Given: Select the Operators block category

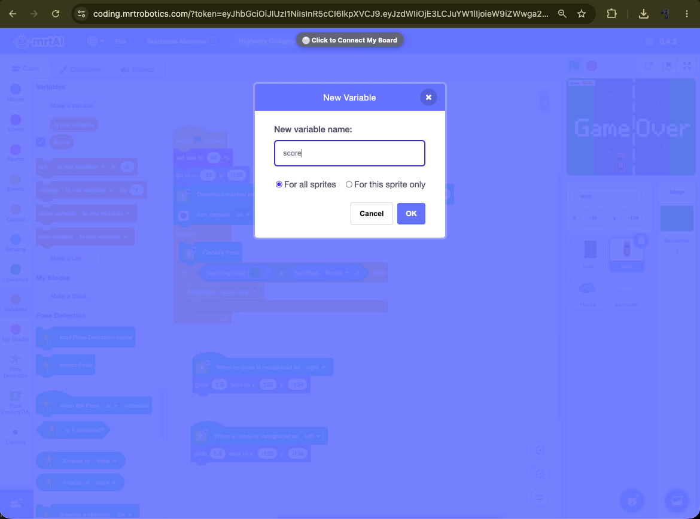Looking at the screenshot, I should (x=16, y=273).
